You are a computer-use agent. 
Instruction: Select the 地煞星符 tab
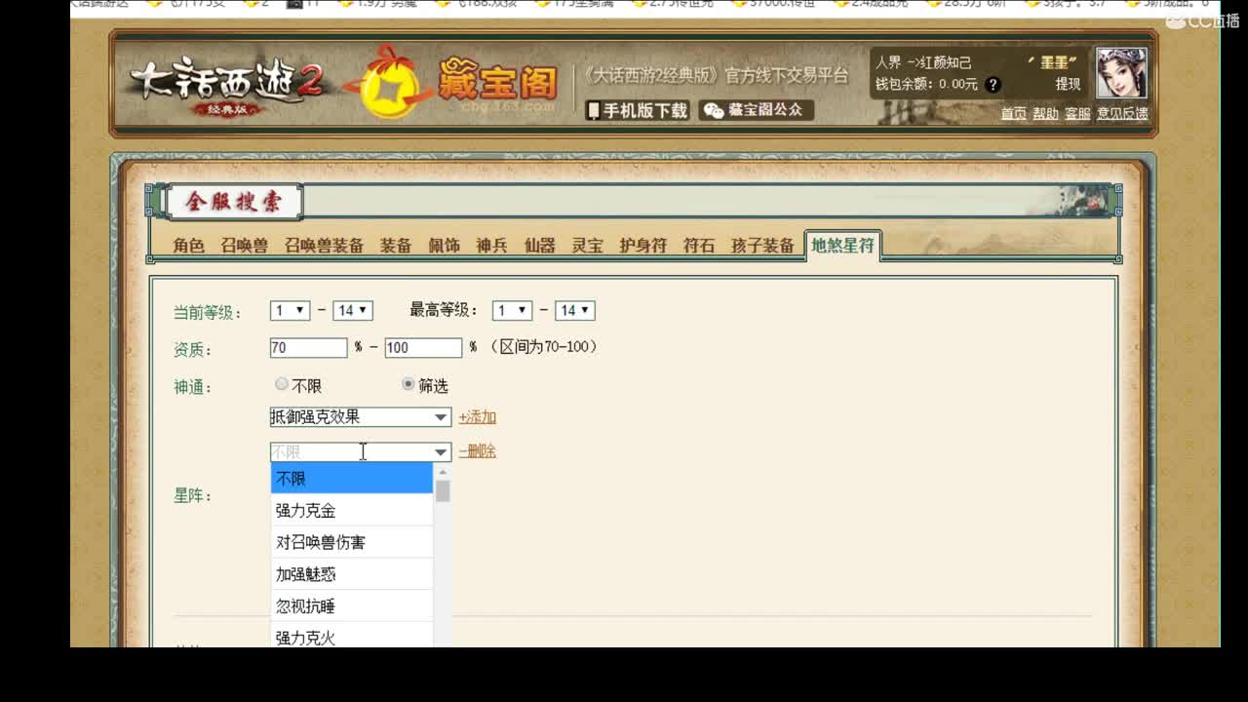tap(842, 246)
